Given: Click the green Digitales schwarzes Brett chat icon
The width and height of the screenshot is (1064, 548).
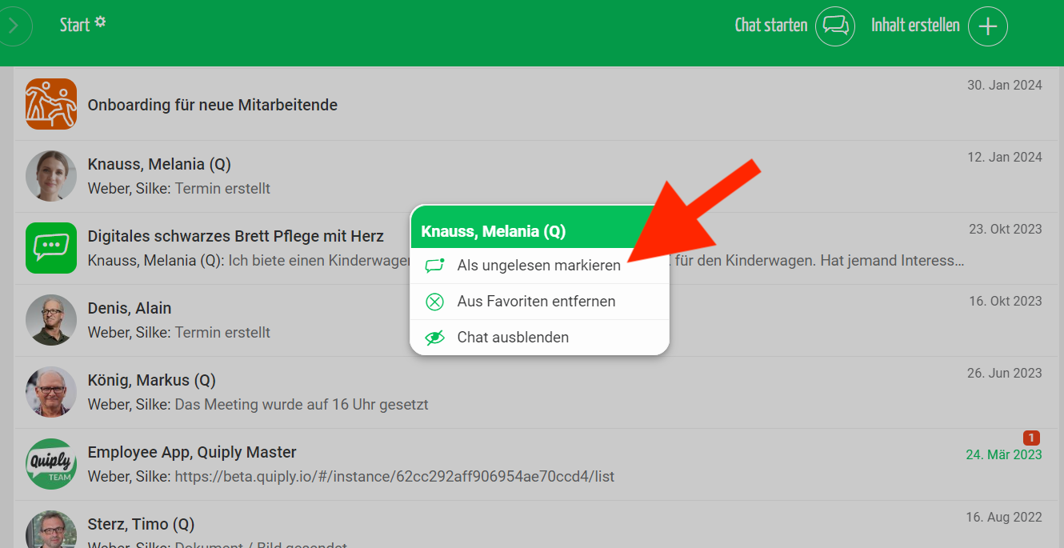Looking at the screenshot, I should point(51,248).
